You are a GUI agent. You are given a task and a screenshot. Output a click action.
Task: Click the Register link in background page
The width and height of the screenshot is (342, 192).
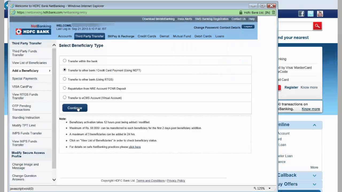pos(291,87)
